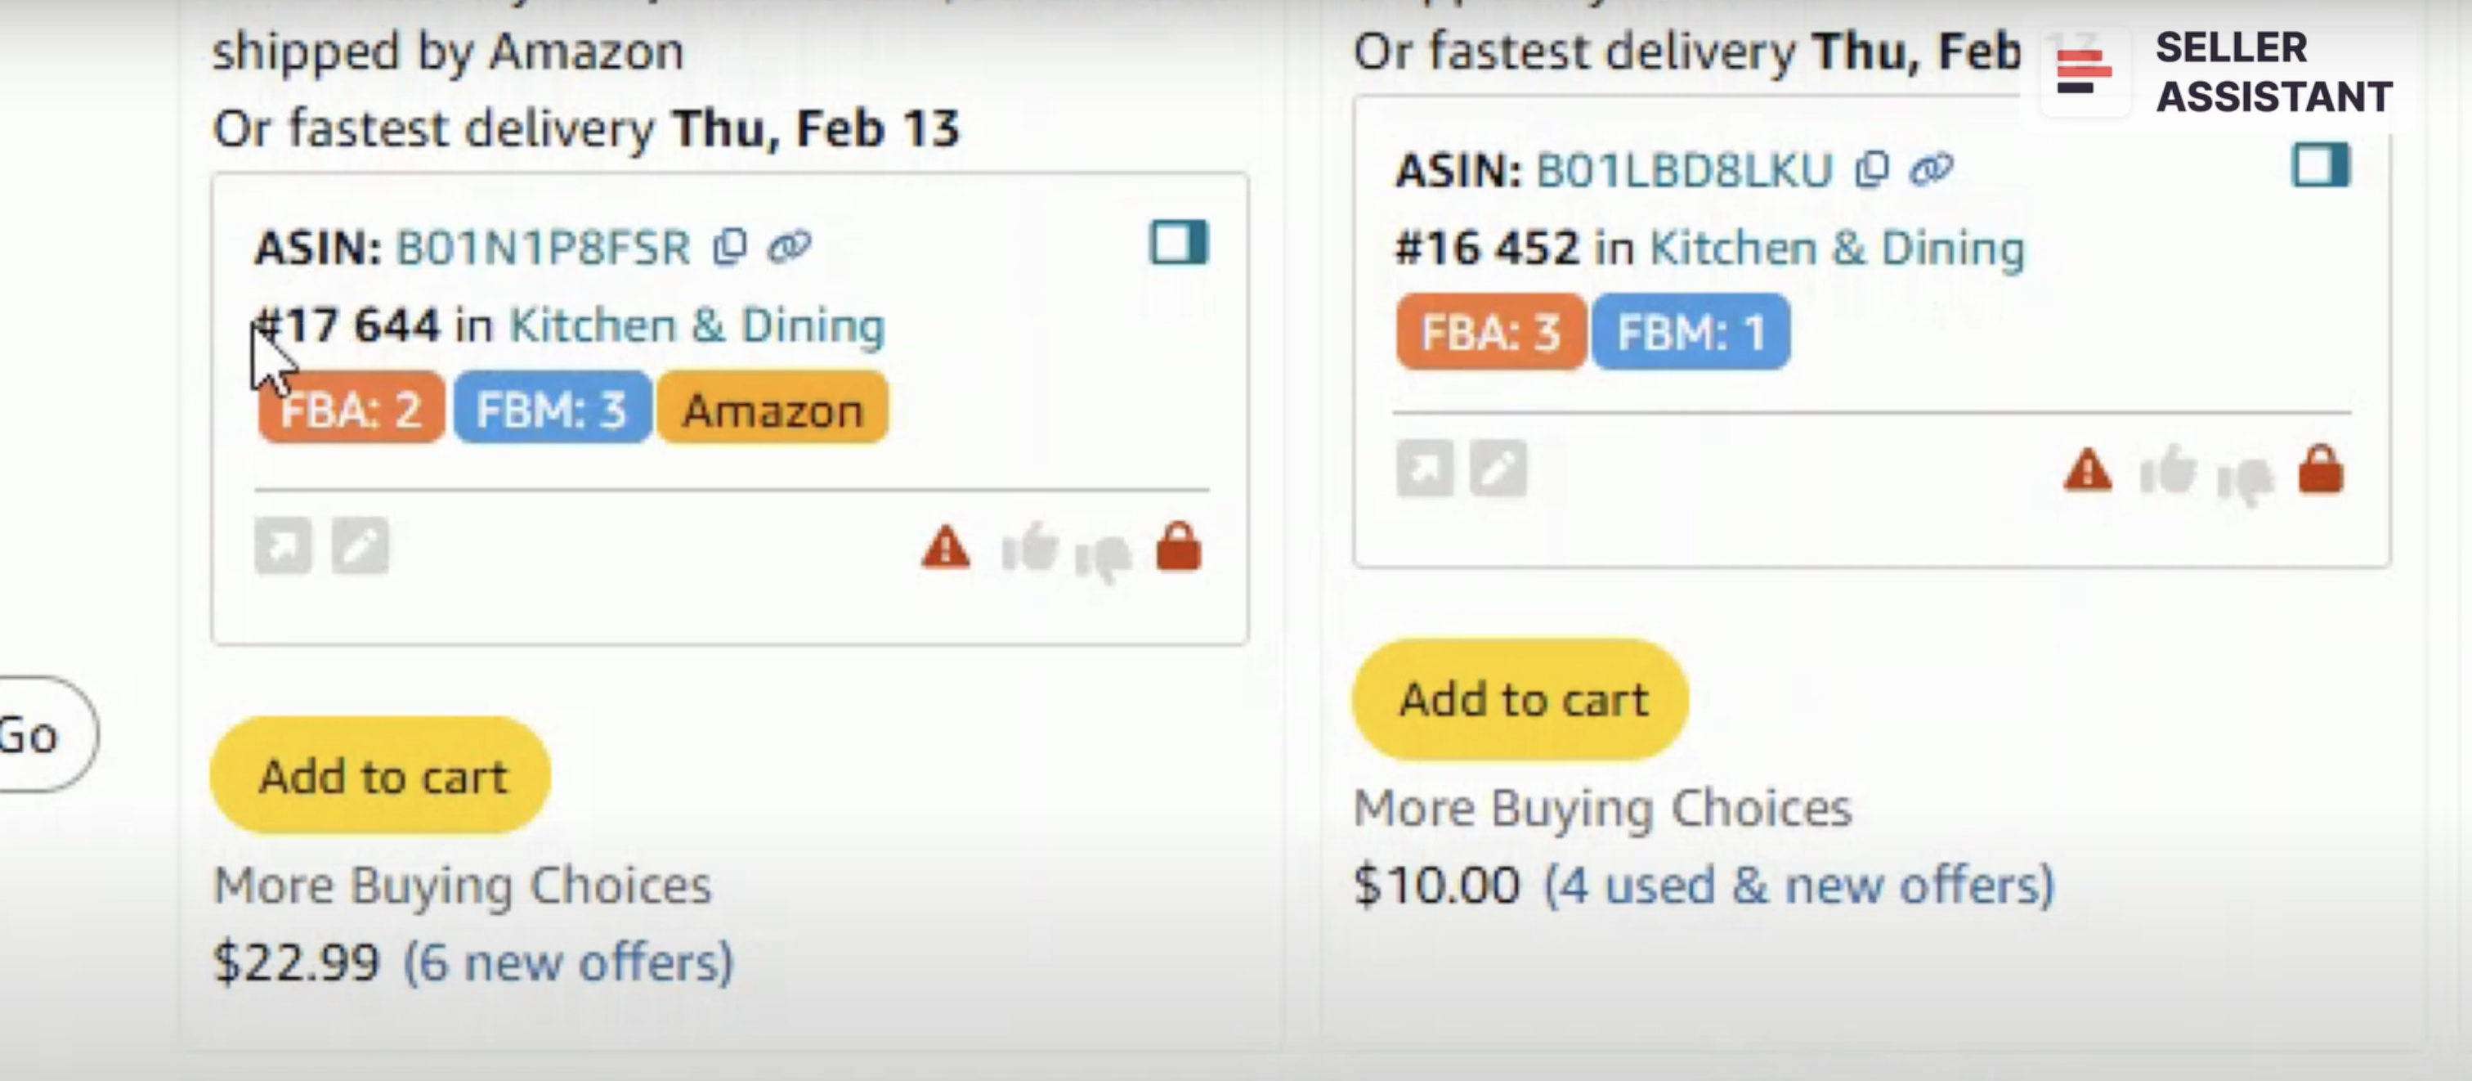2472x1081 pixels.
Task: Click open-external arrow icon in B01N1P8FSR card
Action: [x=283, y=546]
